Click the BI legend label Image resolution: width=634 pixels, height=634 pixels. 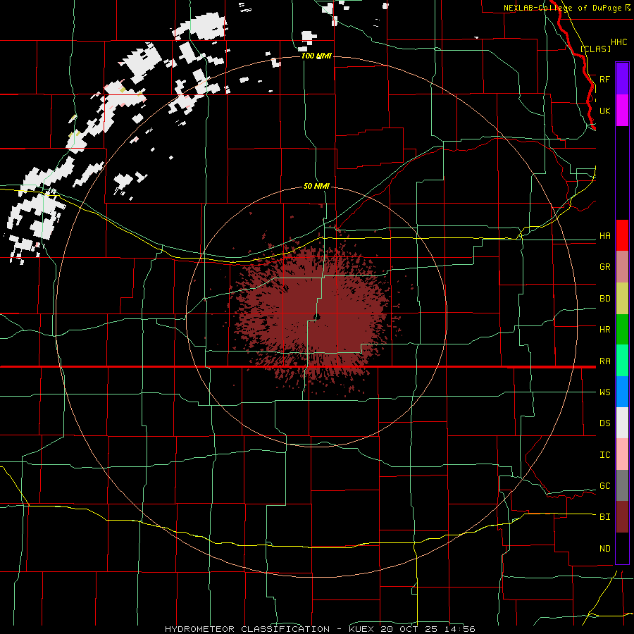(x=604, y=517)
